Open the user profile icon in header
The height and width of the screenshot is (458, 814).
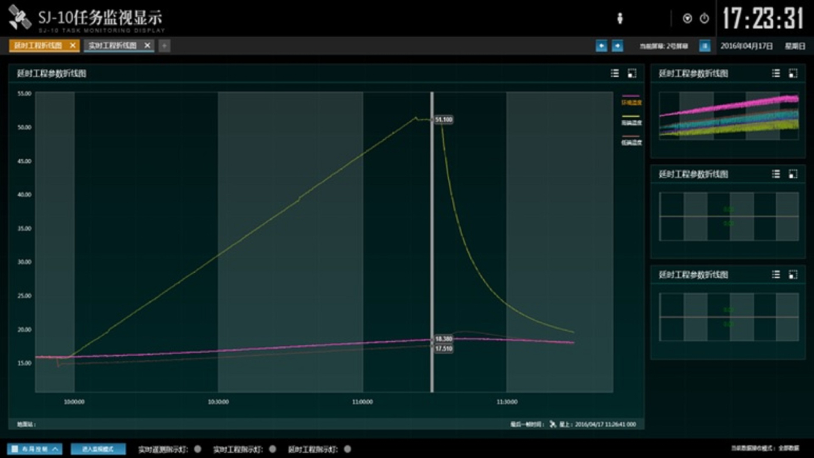[620, 19]
